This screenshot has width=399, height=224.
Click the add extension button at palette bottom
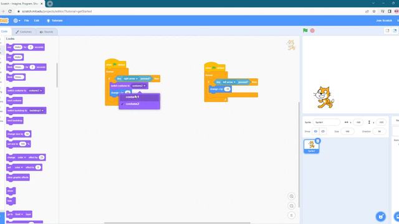tap(2, 218)
